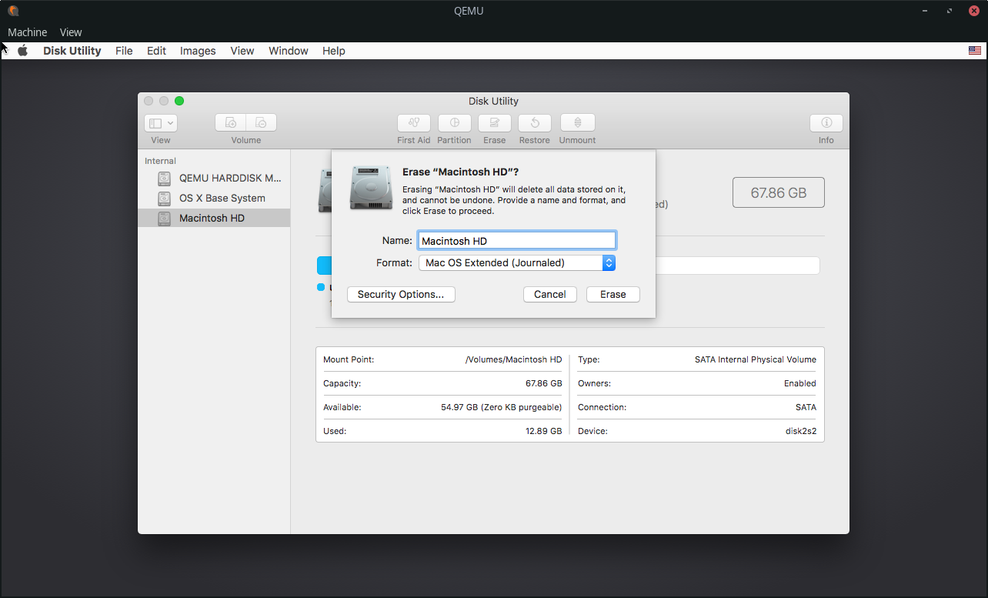The image size is (988, 598).
Task: Click the Capacity value 67.86 GB
Action: [x=543, y=383]
